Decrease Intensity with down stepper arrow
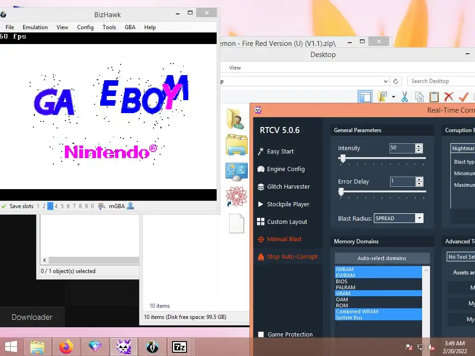The width and height of the screenshot is (475, 356). [x=419, y=151]
